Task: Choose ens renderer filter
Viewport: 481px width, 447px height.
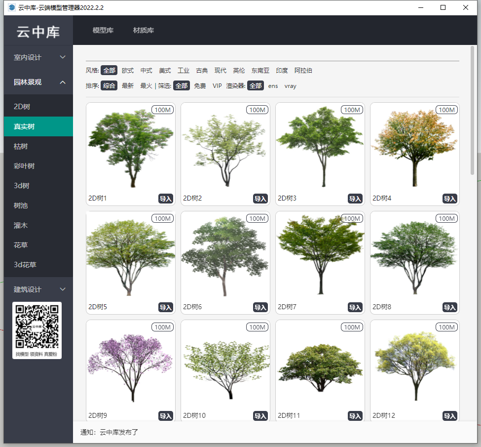Action: 273,86
